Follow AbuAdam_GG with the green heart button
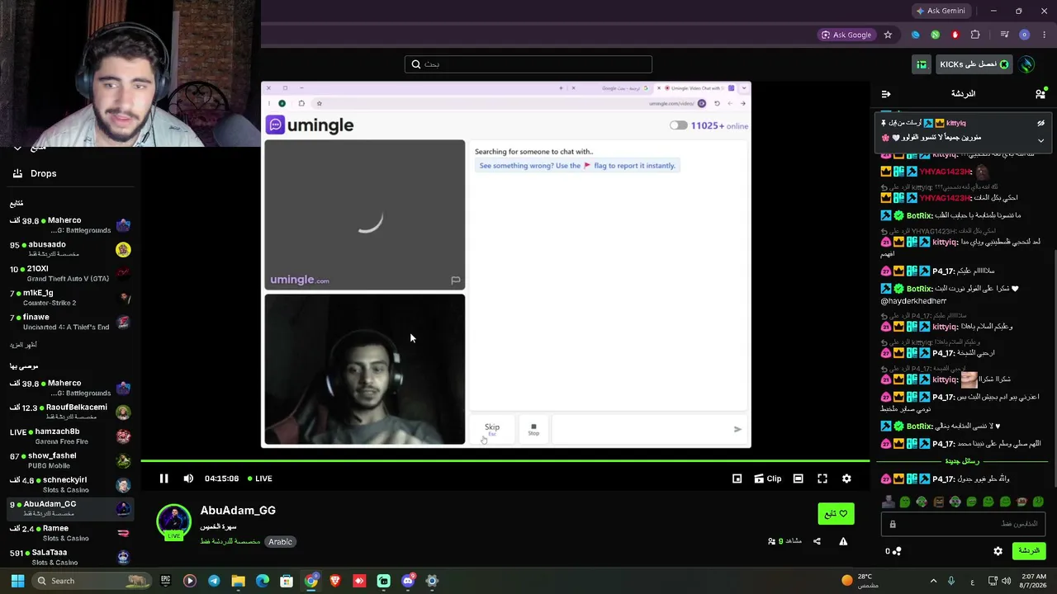1057x594 pixels. click(836, 514)
